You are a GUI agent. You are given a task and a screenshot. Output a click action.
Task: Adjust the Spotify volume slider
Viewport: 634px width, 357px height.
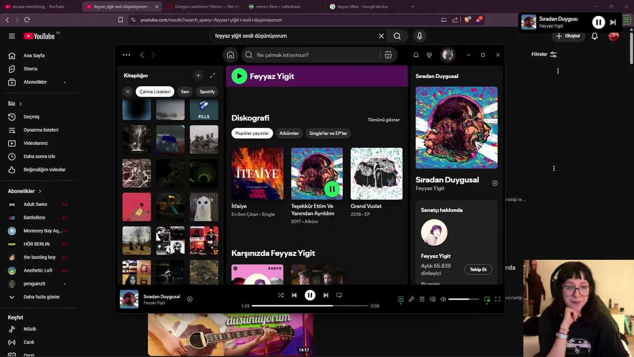(464, 299)
